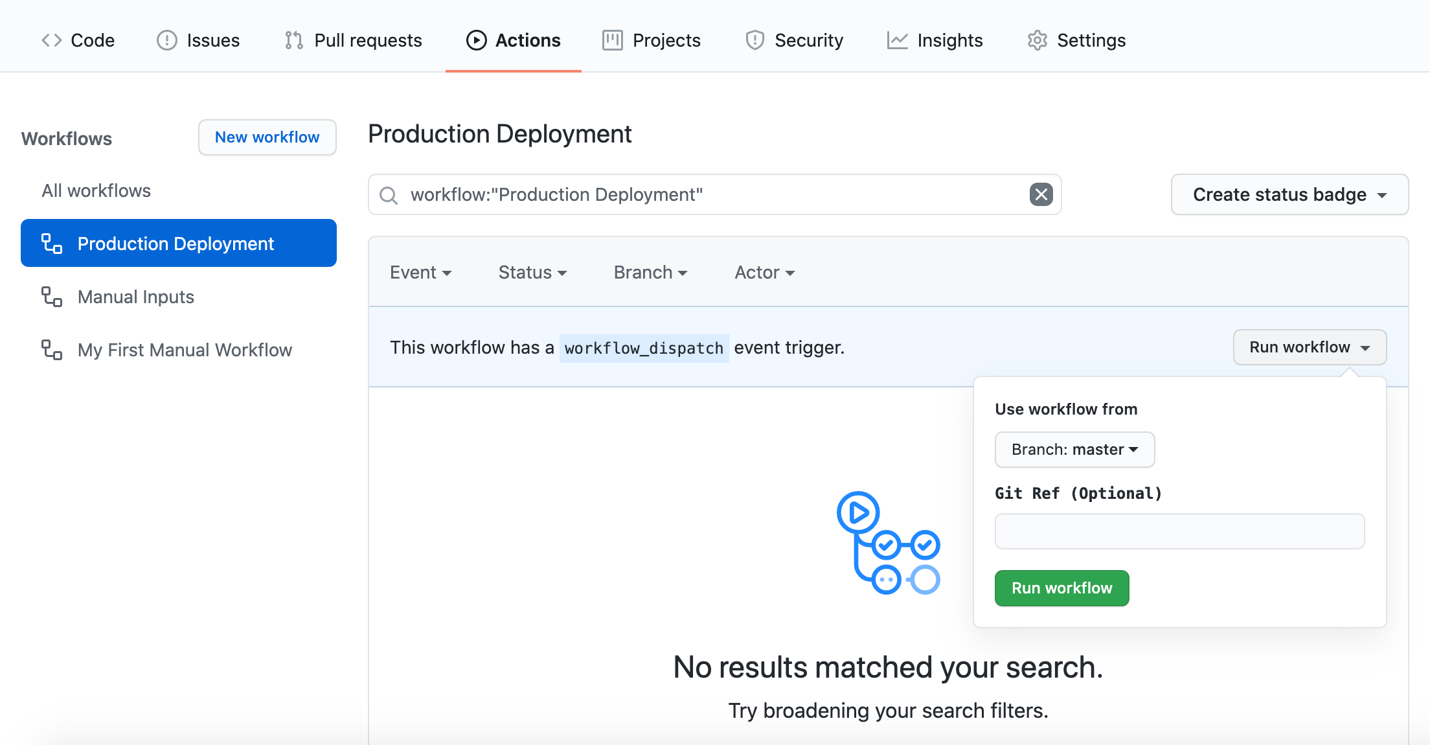1430x745 pixels.
Task: Click the Projects board icon
Action: (x=612, y=40)
